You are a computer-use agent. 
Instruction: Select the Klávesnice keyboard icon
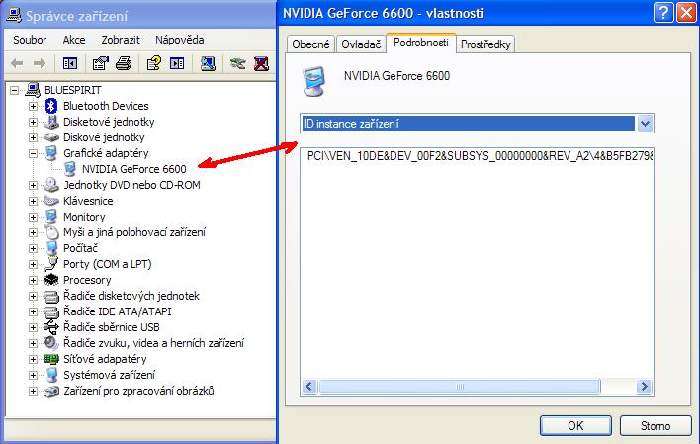50,201
